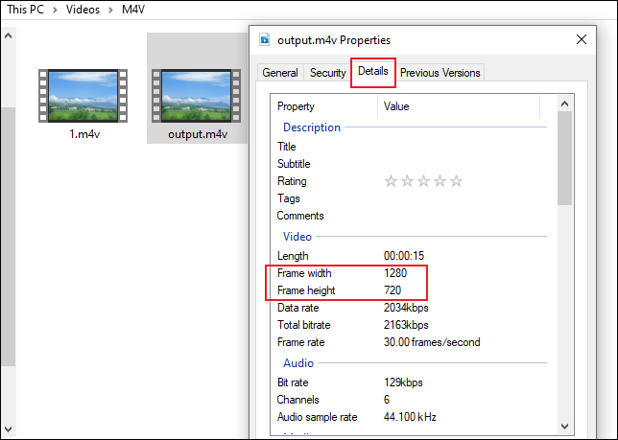
Task: Click the Channels property label
Action: coord(297,400)
